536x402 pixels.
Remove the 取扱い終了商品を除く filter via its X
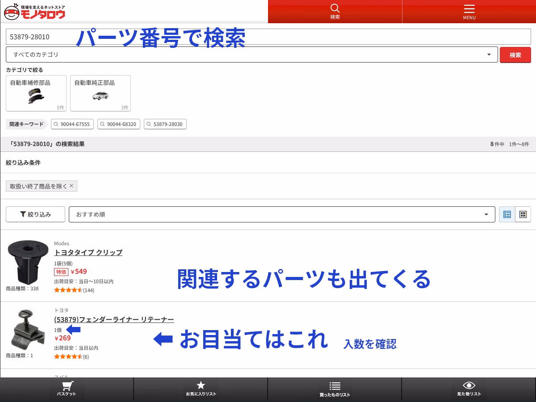click(71, 186)
